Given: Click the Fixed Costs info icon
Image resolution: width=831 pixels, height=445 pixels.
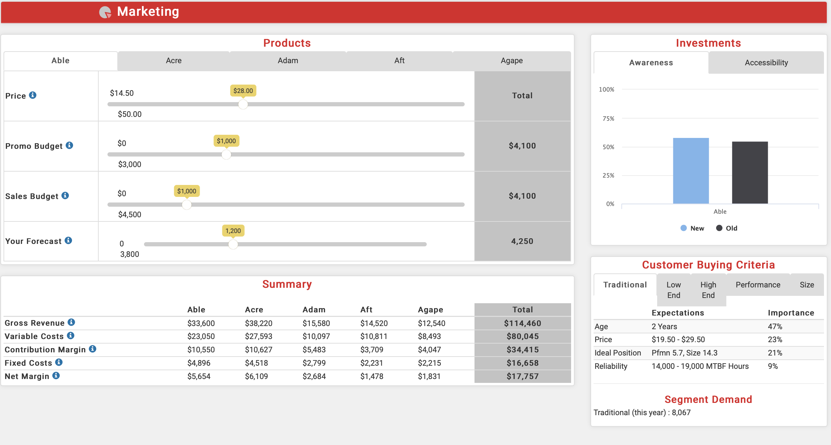Looking at the screenshot, I should point(59,362).
